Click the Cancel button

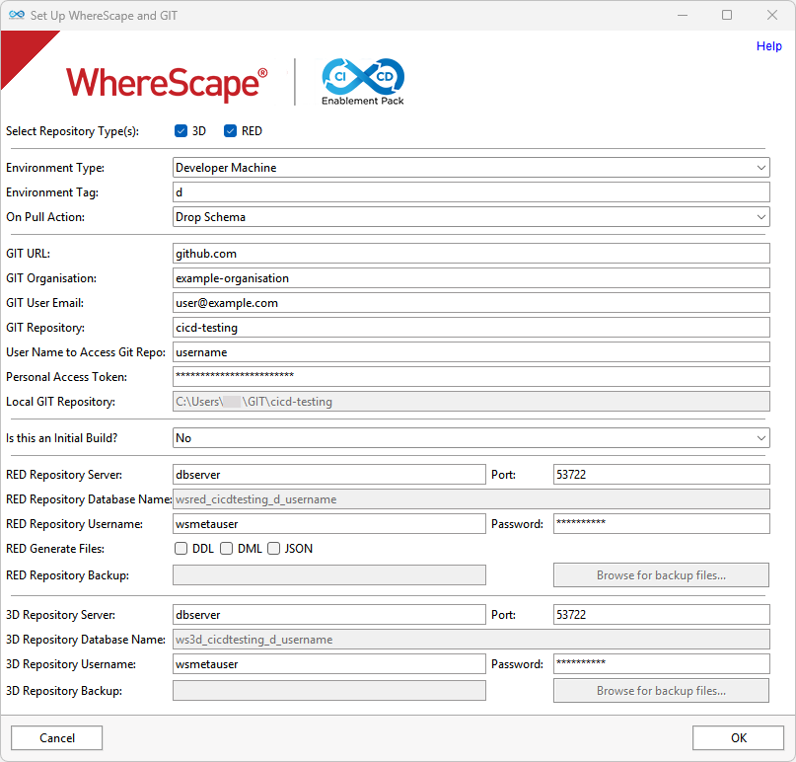click(x=57, y=738)
